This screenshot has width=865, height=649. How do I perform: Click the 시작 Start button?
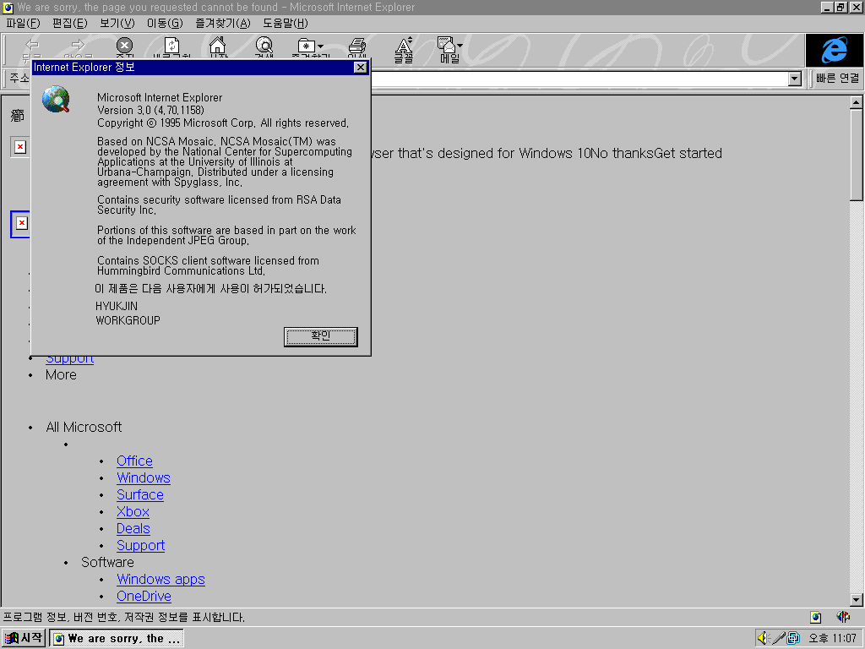tap(23, 638)
